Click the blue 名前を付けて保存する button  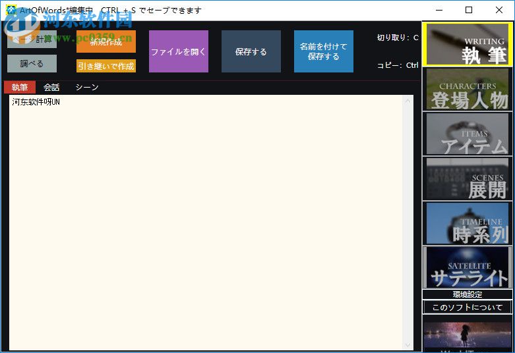pyautogui.click(x=324, y=51)
